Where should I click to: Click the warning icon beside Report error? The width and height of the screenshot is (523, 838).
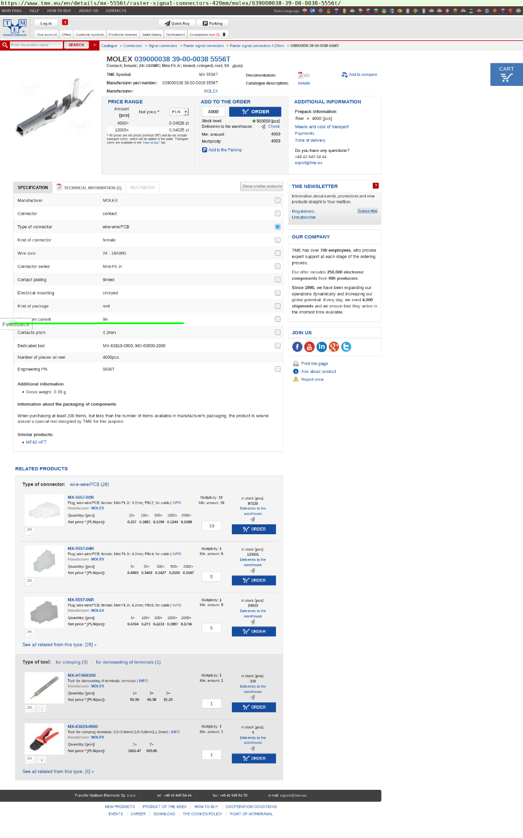click(296, 379)
